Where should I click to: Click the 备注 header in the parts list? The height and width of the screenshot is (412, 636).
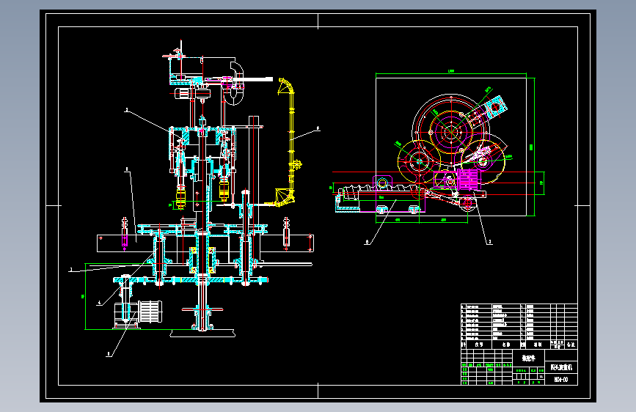571,345
